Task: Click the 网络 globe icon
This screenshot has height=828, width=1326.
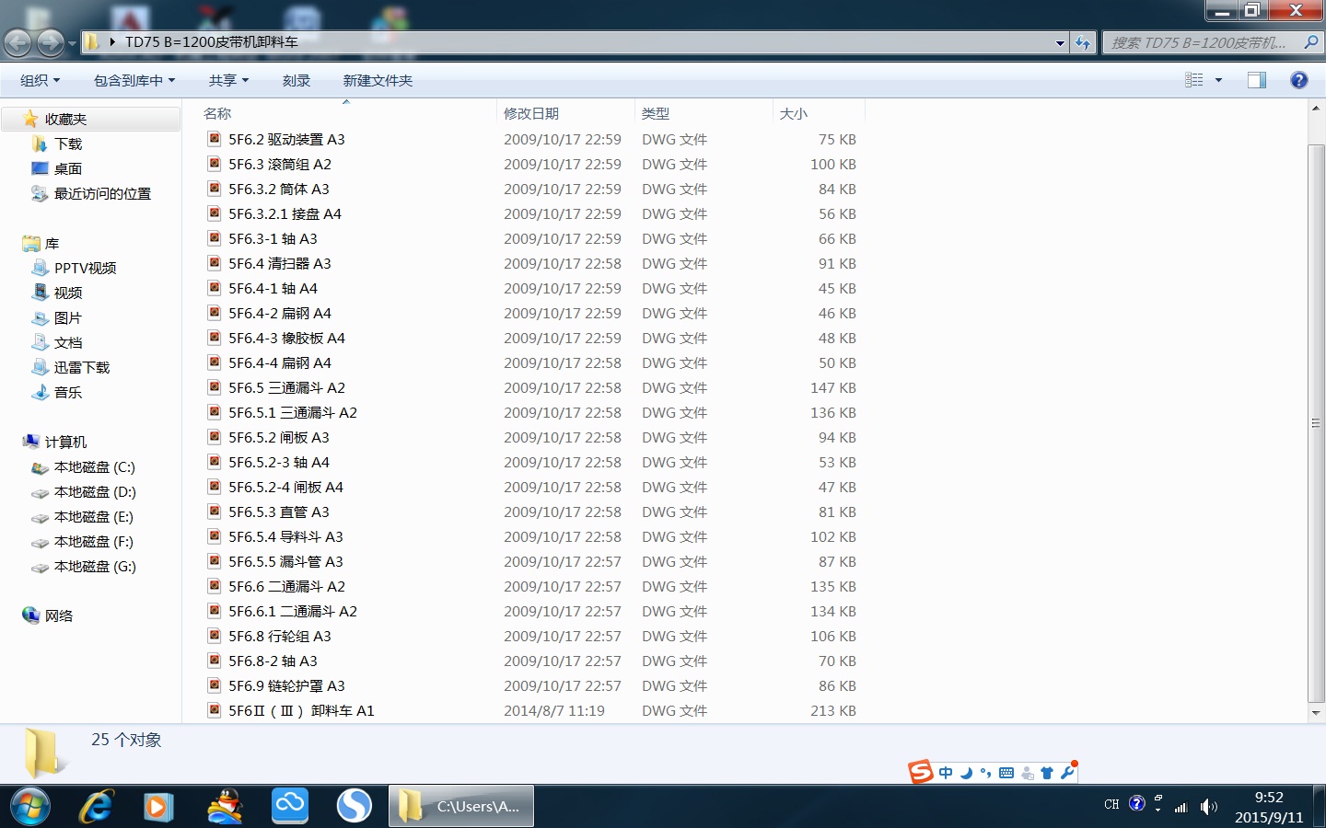Action: tap(30, 615)
